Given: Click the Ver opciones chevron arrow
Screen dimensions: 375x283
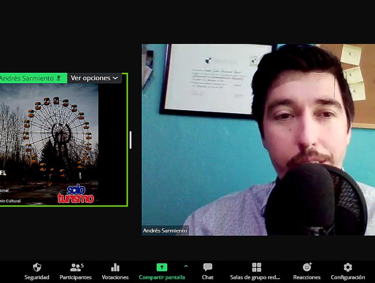Looking at the screenshot, I should pyautogui.click(x=115, y=78).
